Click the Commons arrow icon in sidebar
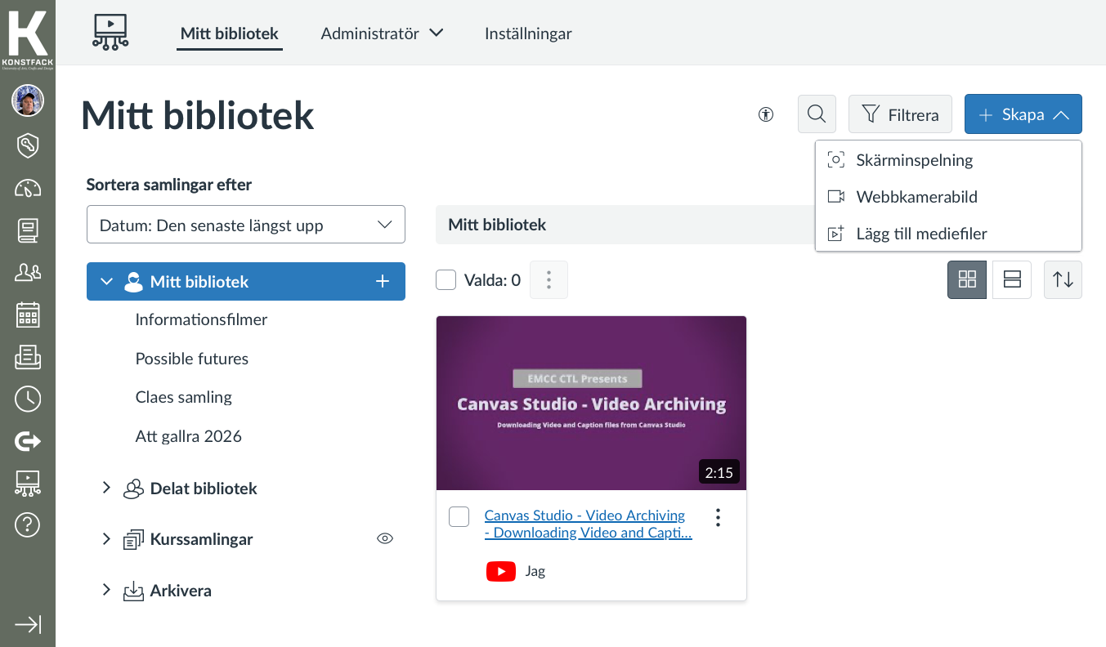 [x=28, y=441]
